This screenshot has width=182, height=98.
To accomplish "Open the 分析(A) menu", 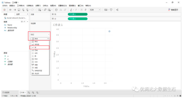I will pyautogui.click(x=45, y=6).
